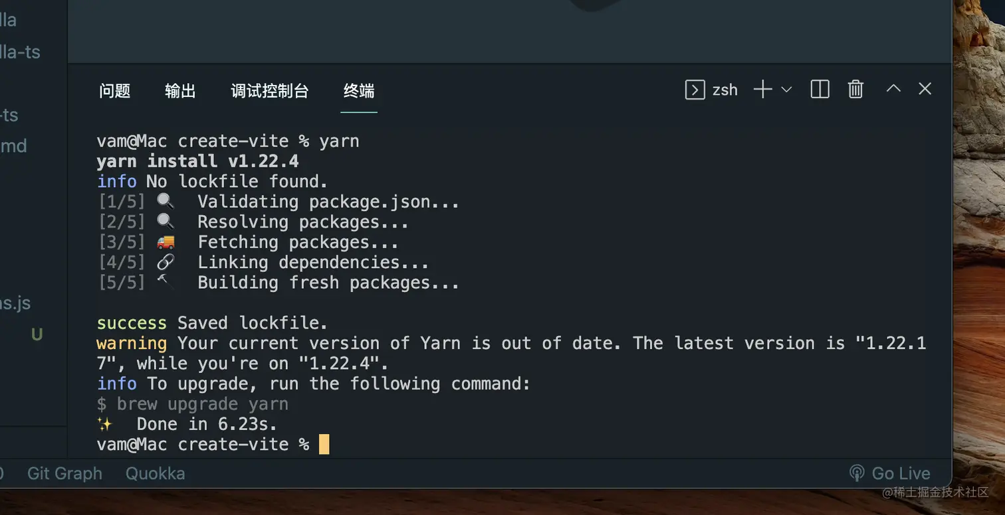Screen dimensions: 1005x515
Task: Split the terminal pane
Action: coord(820,90)
